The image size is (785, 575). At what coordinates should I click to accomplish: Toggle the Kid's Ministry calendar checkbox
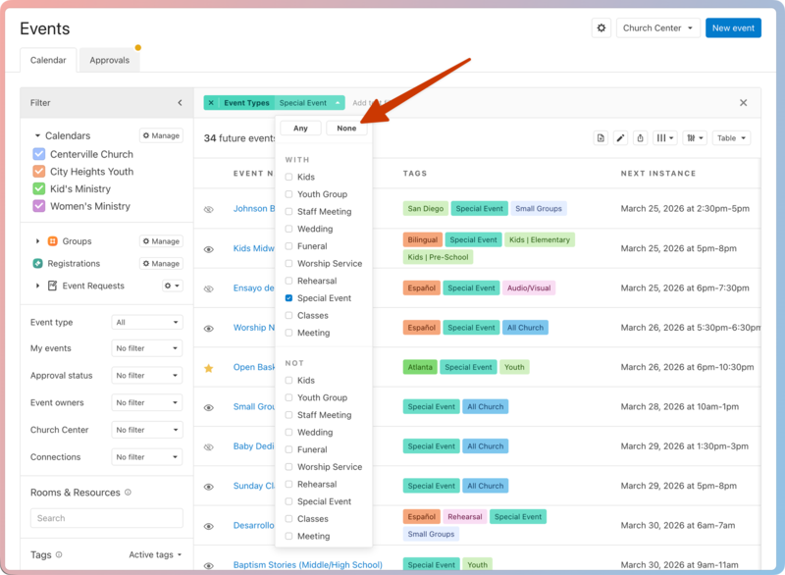[39, 188]
